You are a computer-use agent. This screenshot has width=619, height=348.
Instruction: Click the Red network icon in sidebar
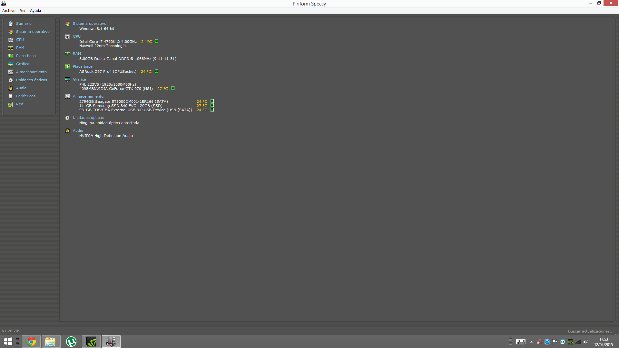(11, 104)
